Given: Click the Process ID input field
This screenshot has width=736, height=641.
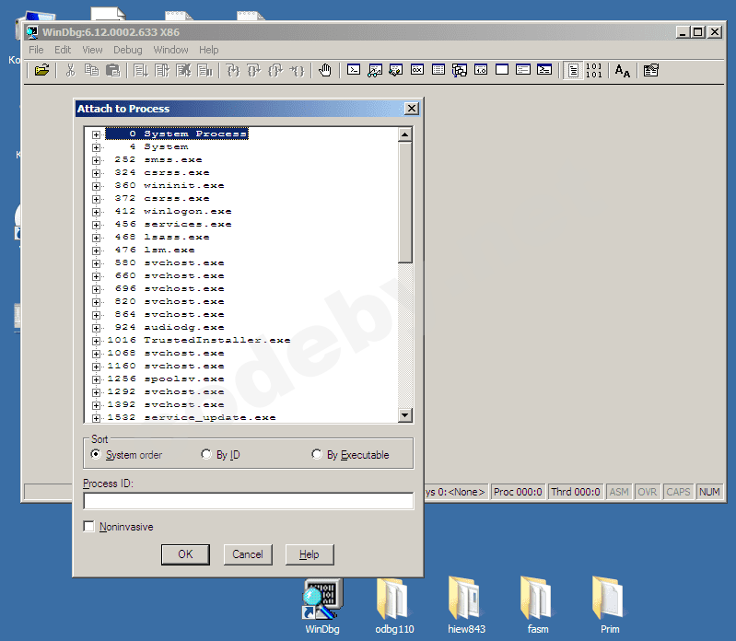Looking at the screenshot, I should pos(248,501).
